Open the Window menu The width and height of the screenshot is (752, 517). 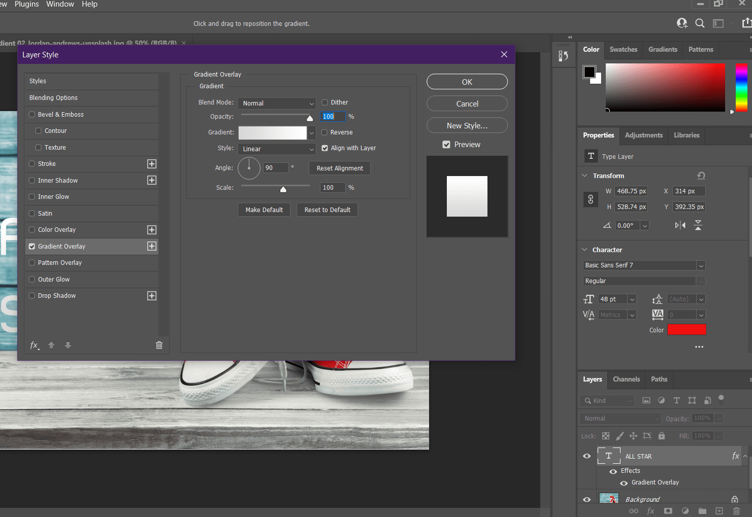pos(60,4)
